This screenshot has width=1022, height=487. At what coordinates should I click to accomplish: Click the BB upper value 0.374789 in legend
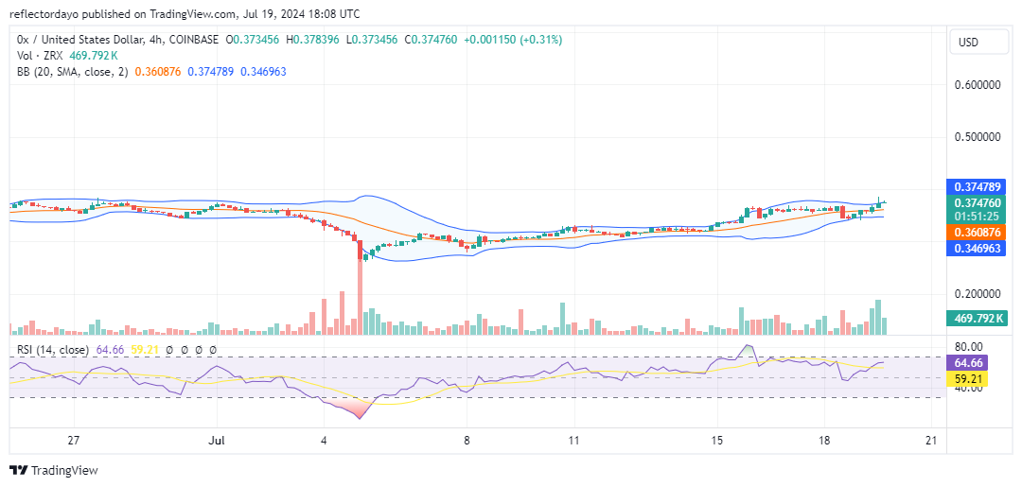click(x=210, y=72)
